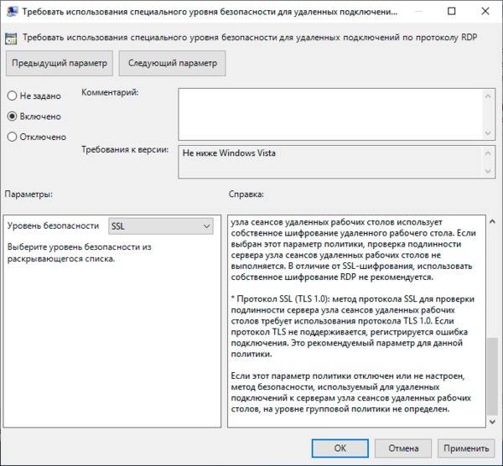This screenshot has height=466, width=503.
Task: Click scroll up arrow in 'Требования к версии' box
Action: (488, 153)
